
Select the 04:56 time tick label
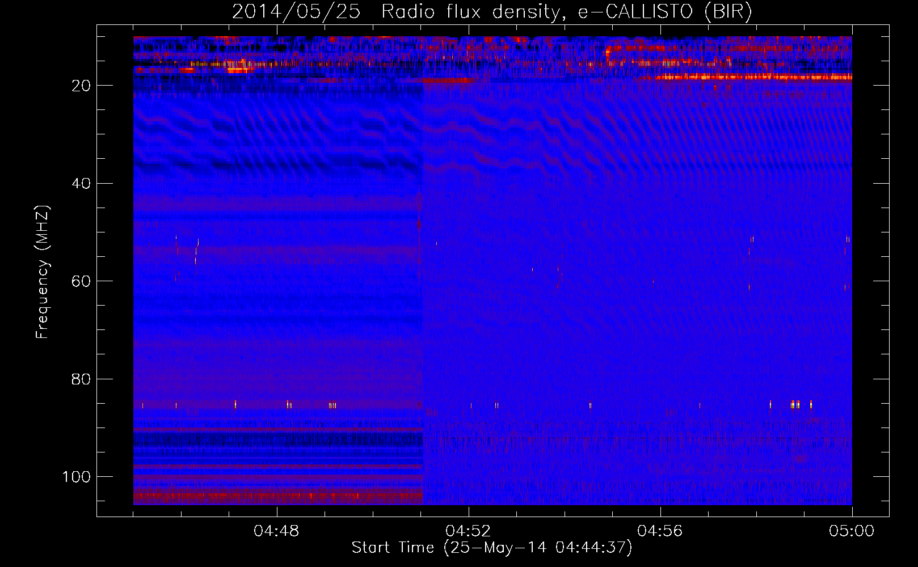[660, 531]
